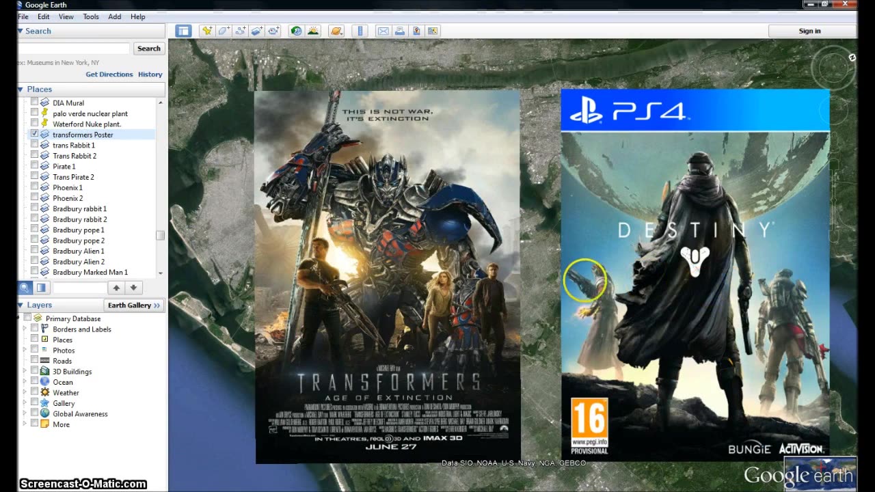Record a tour using the camera icon
Viewport: 875px width, 492px height.
click(x=273, y=31)
